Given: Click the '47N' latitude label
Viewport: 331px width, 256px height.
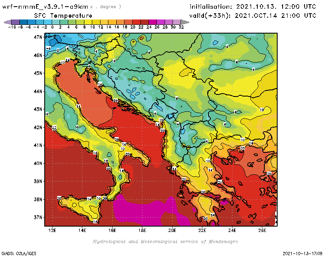Looking at the screenshot, I should pyautogui.click(x=38, y=37).
